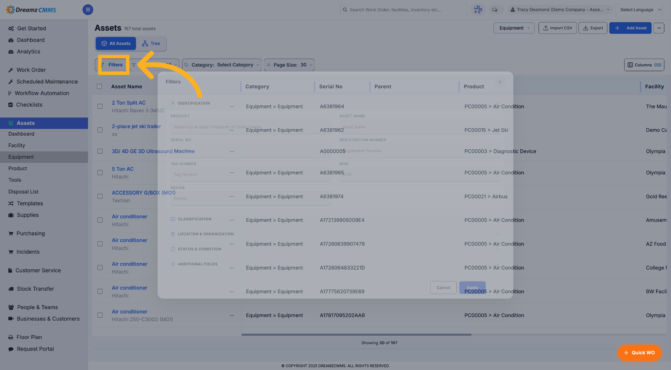Click the global search work order field
The image size is (671, 370).
404,10
